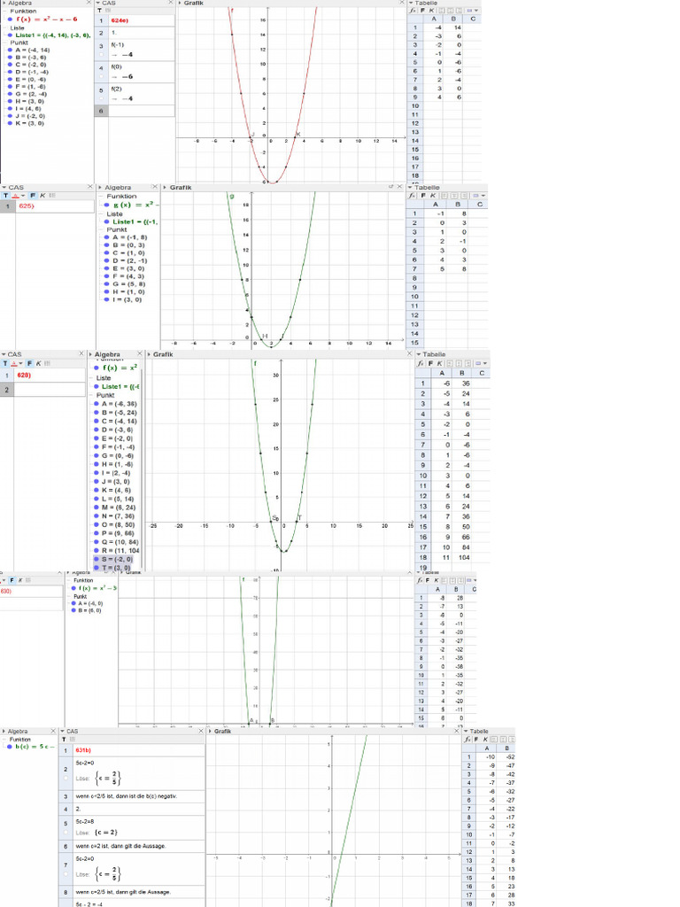Screen dimensions: 680x907
Task: Select right-align icon in the Tabelle toolbar above row -6, 36
Action: point(466,363)
